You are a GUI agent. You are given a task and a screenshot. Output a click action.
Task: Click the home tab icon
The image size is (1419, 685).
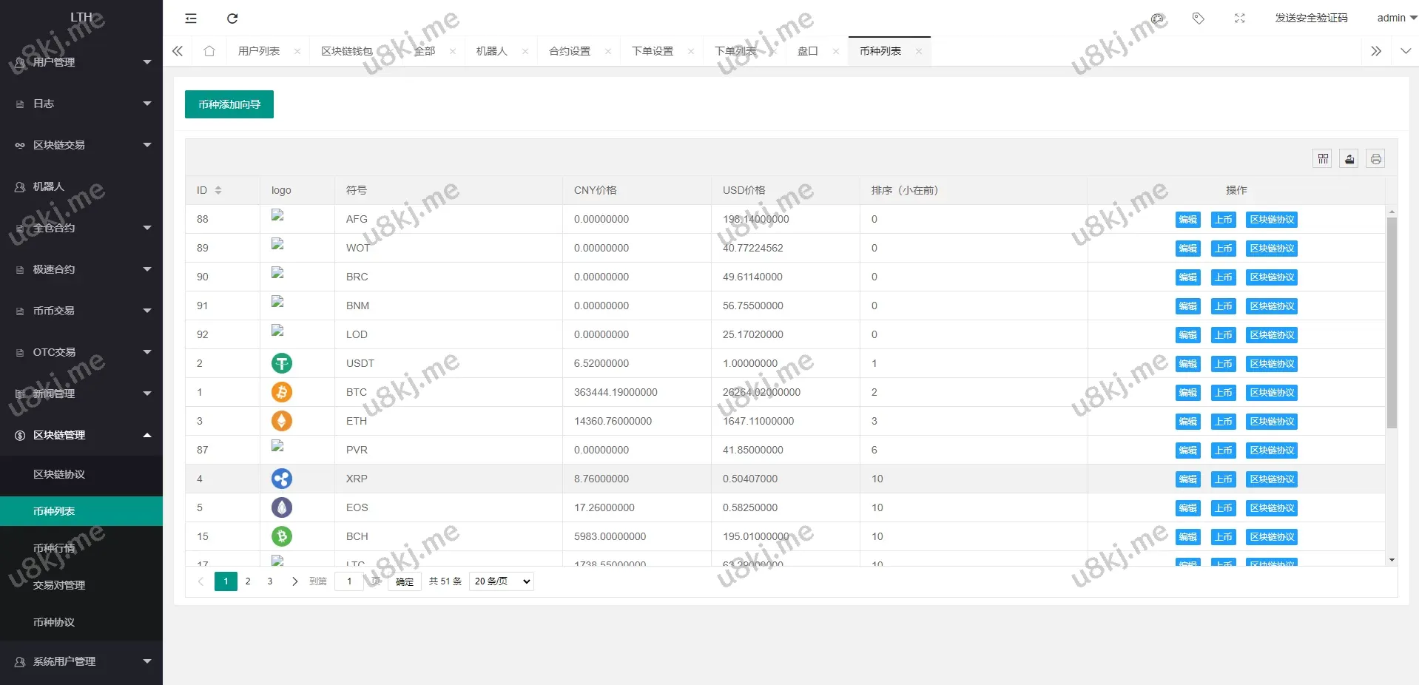pos(209,51)
